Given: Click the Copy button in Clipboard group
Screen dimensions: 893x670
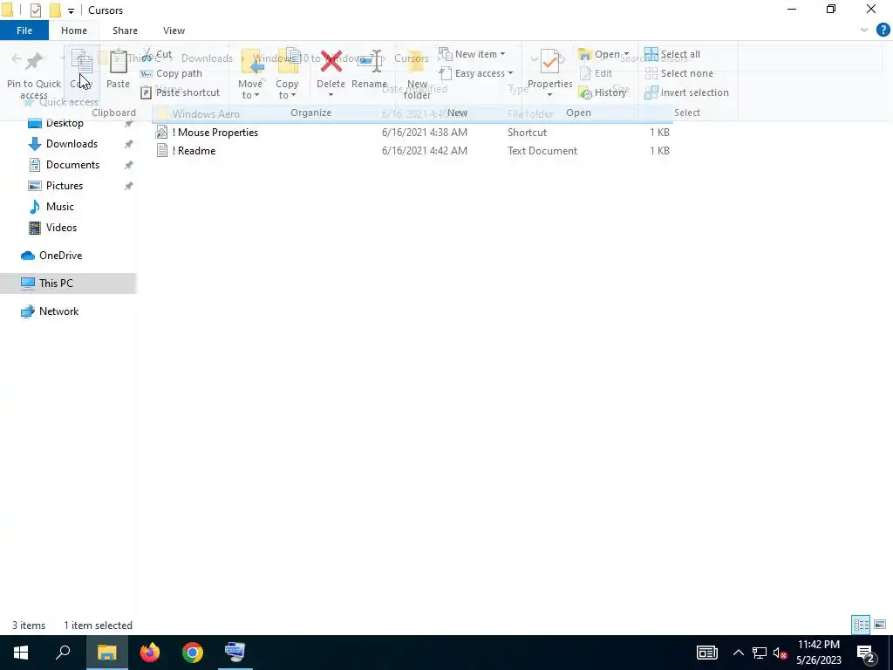Looking at the screenshot, I should [81, 69].
